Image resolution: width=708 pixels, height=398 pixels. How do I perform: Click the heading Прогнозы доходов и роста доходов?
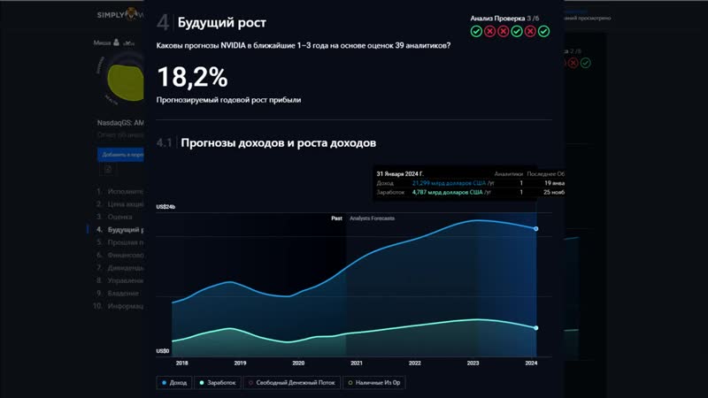point(278,143)
